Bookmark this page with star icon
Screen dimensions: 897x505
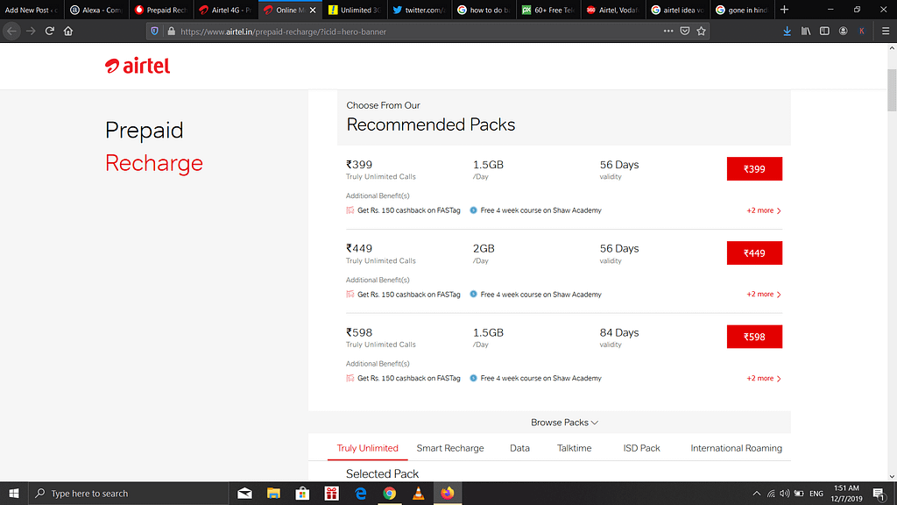(702, 31)
